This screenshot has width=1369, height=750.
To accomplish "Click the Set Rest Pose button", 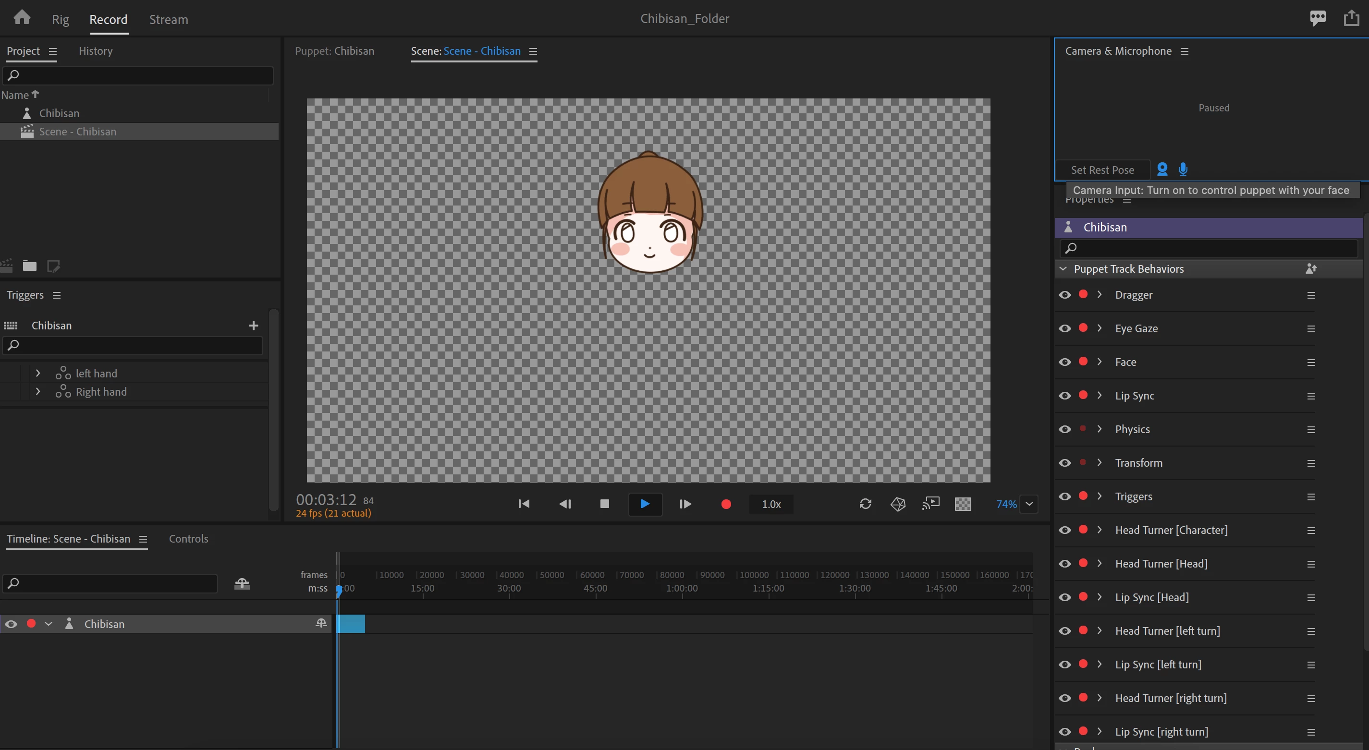I will pyautogui.click(x=1102, y=170).
